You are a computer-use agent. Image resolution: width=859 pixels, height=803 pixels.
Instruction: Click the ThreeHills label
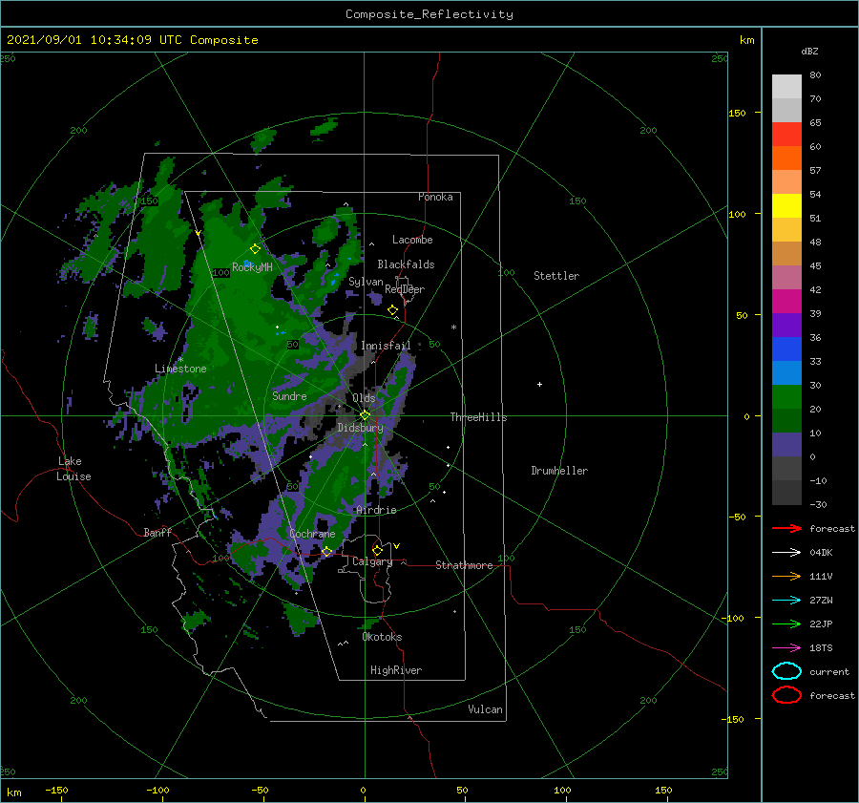click(x=478, y=417)
